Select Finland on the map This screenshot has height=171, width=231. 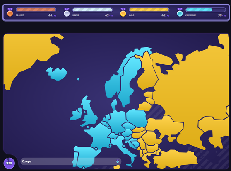(x=147, y=77)
